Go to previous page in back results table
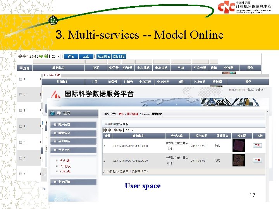Screen dimensions: 279x209 coord(24,57)
